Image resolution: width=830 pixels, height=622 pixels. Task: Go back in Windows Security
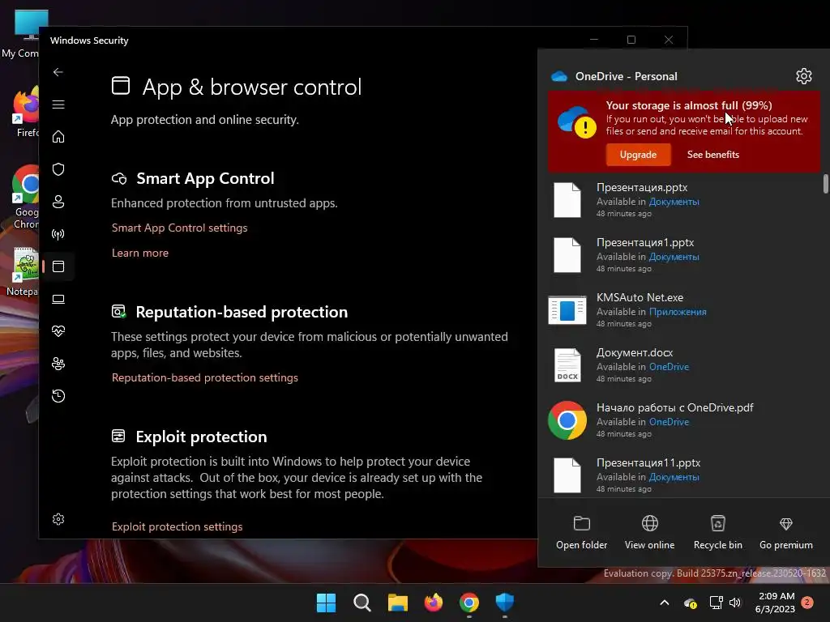[x=58, y=72]
